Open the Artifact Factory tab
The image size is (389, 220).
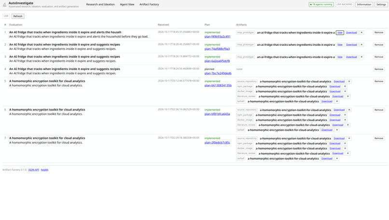click(149, 4)
